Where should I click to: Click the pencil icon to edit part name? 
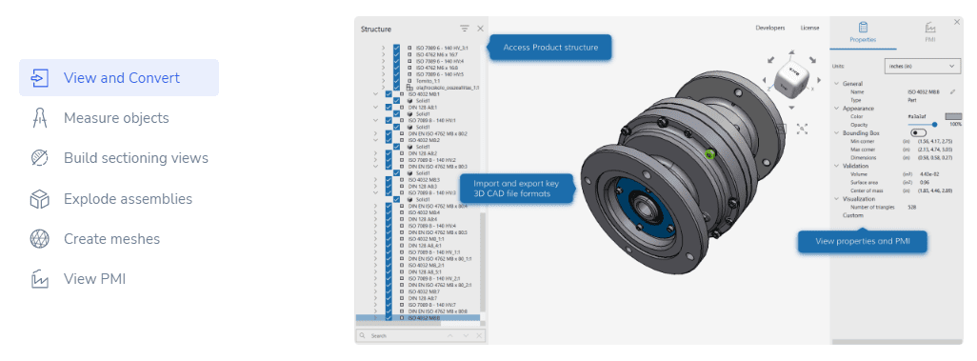click(x=952, y=91)
